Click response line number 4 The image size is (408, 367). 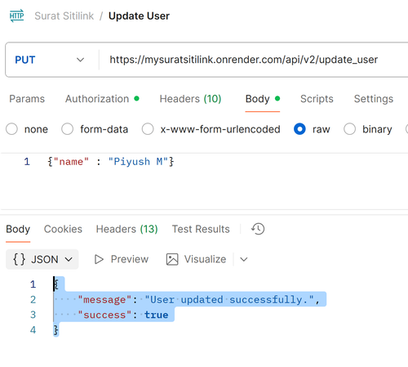point(33,330)
